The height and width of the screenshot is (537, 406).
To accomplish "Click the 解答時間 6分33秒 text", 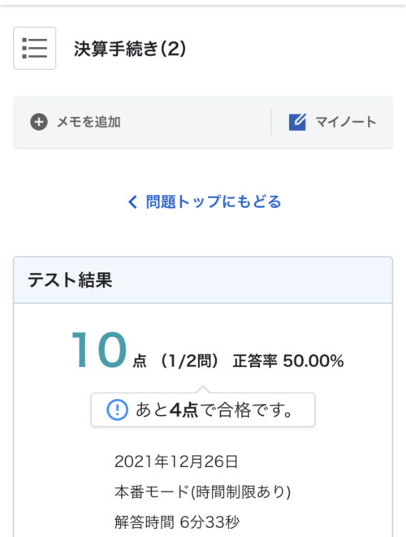I will click(177, 522).
